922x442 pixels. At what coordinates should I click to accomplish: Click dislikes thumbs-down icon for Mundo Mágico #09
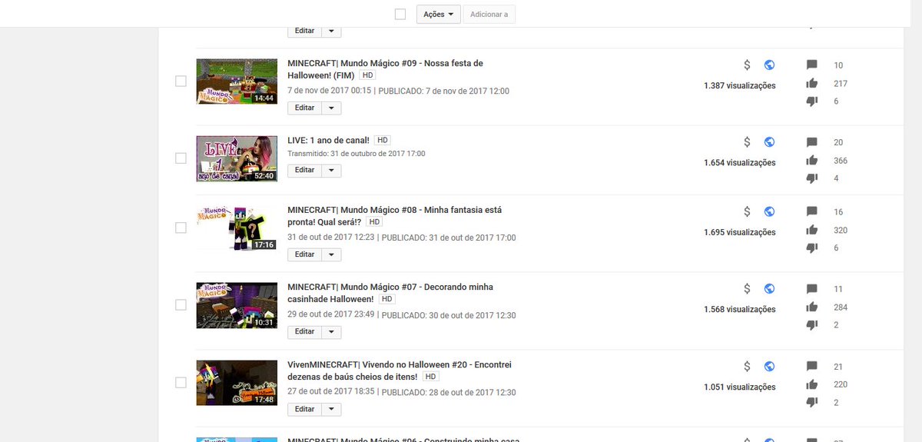pyautogui.click(x=811, y=101)
